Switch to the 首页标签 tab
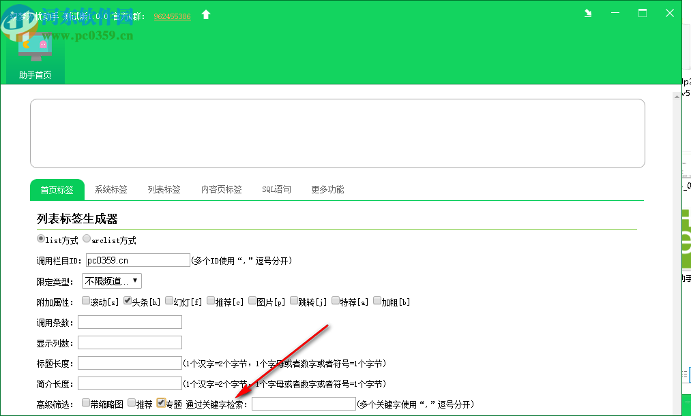Screen dimensions: 691x416 57,189
